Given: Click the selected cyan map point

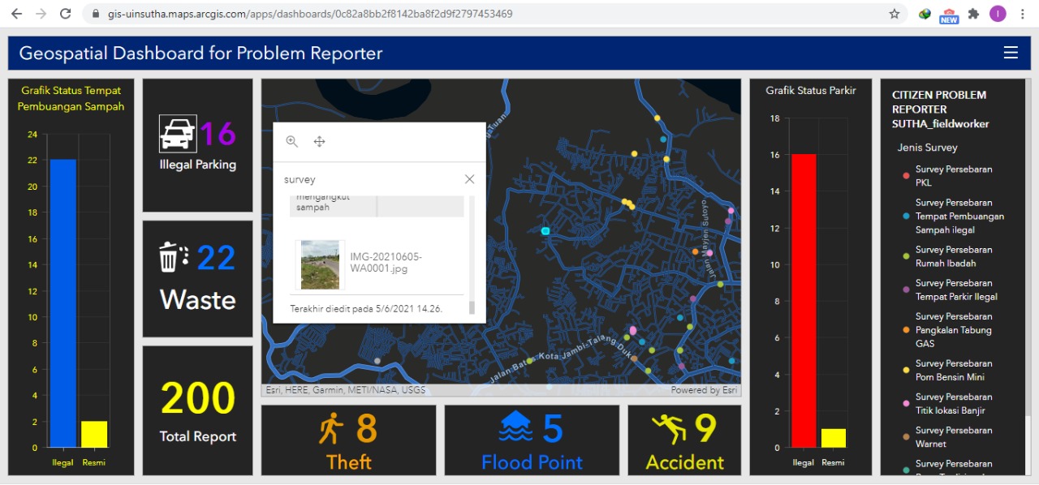Looking at the screenshot, I should (x=545, y=231).
